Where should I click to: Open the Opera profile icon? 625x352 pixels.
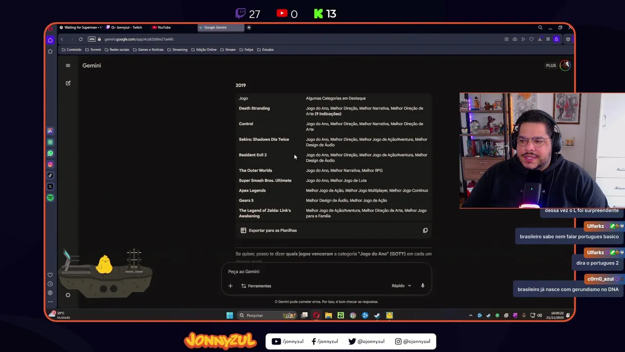pyautogui.click(x=556, y=39)
